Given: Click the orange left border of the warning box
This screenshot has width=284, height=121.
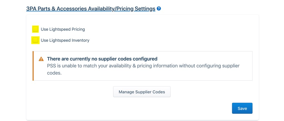Looking at the screenshot, I should click(33, 66).
